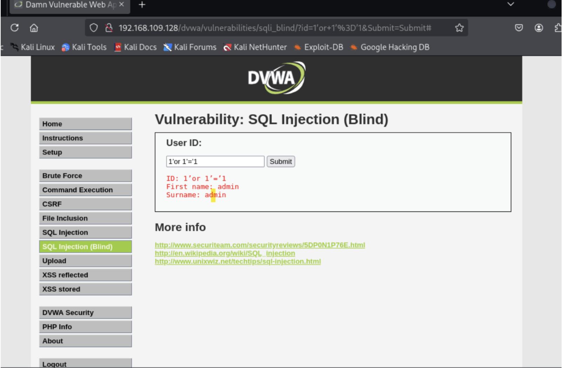Screen dimensions: 563x368
Task: Open the File Inclusion module
Action: (86, 218)
